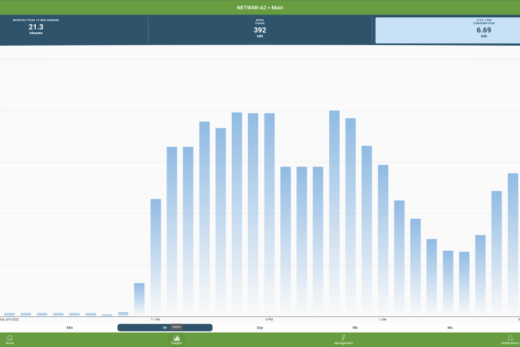This screenshot has height=347, width=520.
Task: Switch graph to Day view
Action: 260,327
